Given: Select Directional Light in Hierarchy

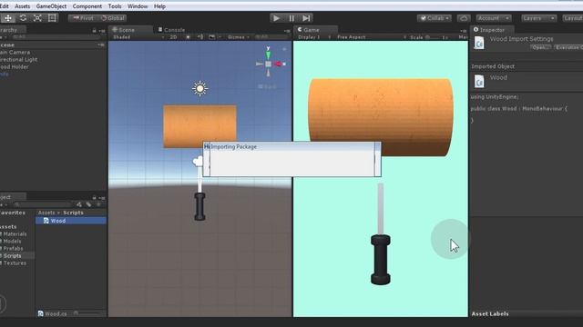Looking at the screenshot, I should [x=18, y=59].
